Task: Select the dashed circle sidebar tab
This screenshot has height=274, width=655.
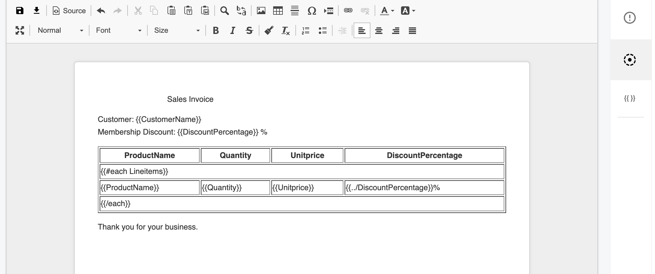Action: pos(629,60)
